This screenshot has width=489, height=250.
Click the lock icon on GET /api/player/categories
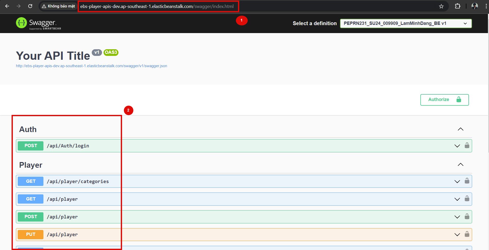(467, 181)
